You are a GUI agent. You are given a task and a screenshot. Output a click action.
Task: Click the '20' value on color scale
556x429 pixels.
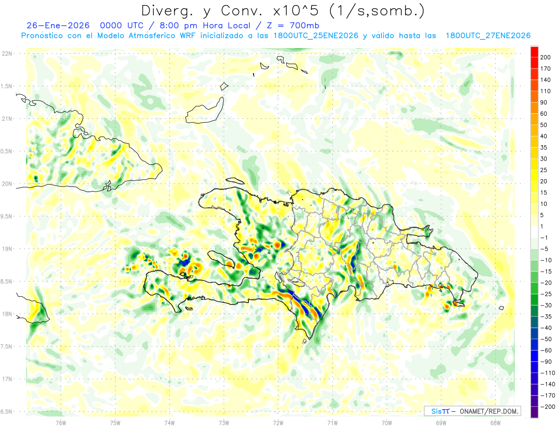tap(544, 181)
